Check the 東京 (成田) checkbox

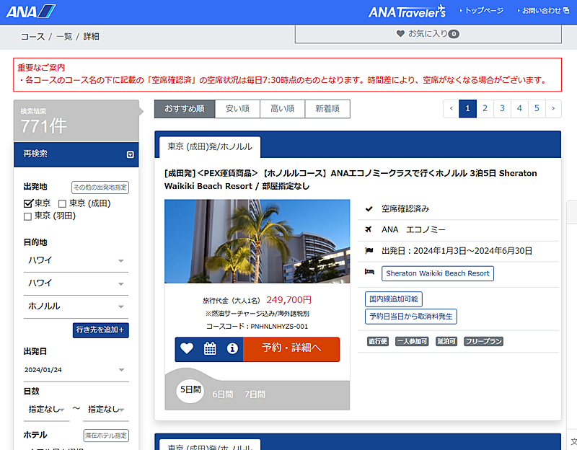63,204
